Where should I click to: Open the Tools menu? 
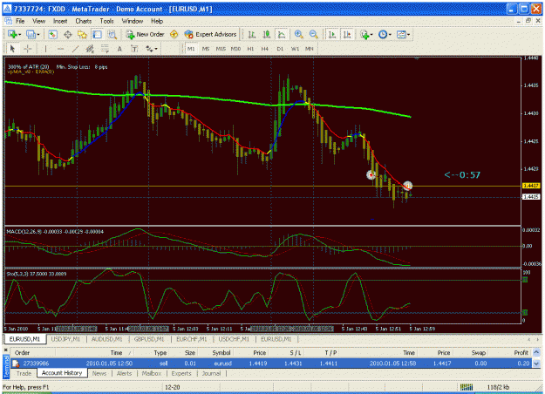click(x=106, y=21)
